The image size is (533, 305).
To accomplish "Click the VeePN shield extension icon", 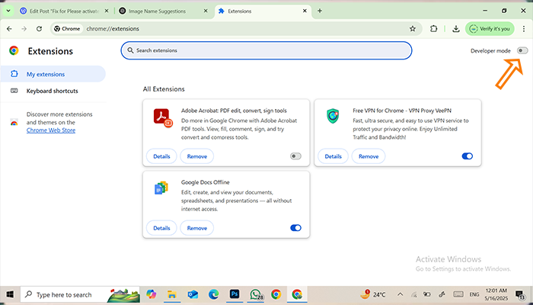I will coord(334,116).
